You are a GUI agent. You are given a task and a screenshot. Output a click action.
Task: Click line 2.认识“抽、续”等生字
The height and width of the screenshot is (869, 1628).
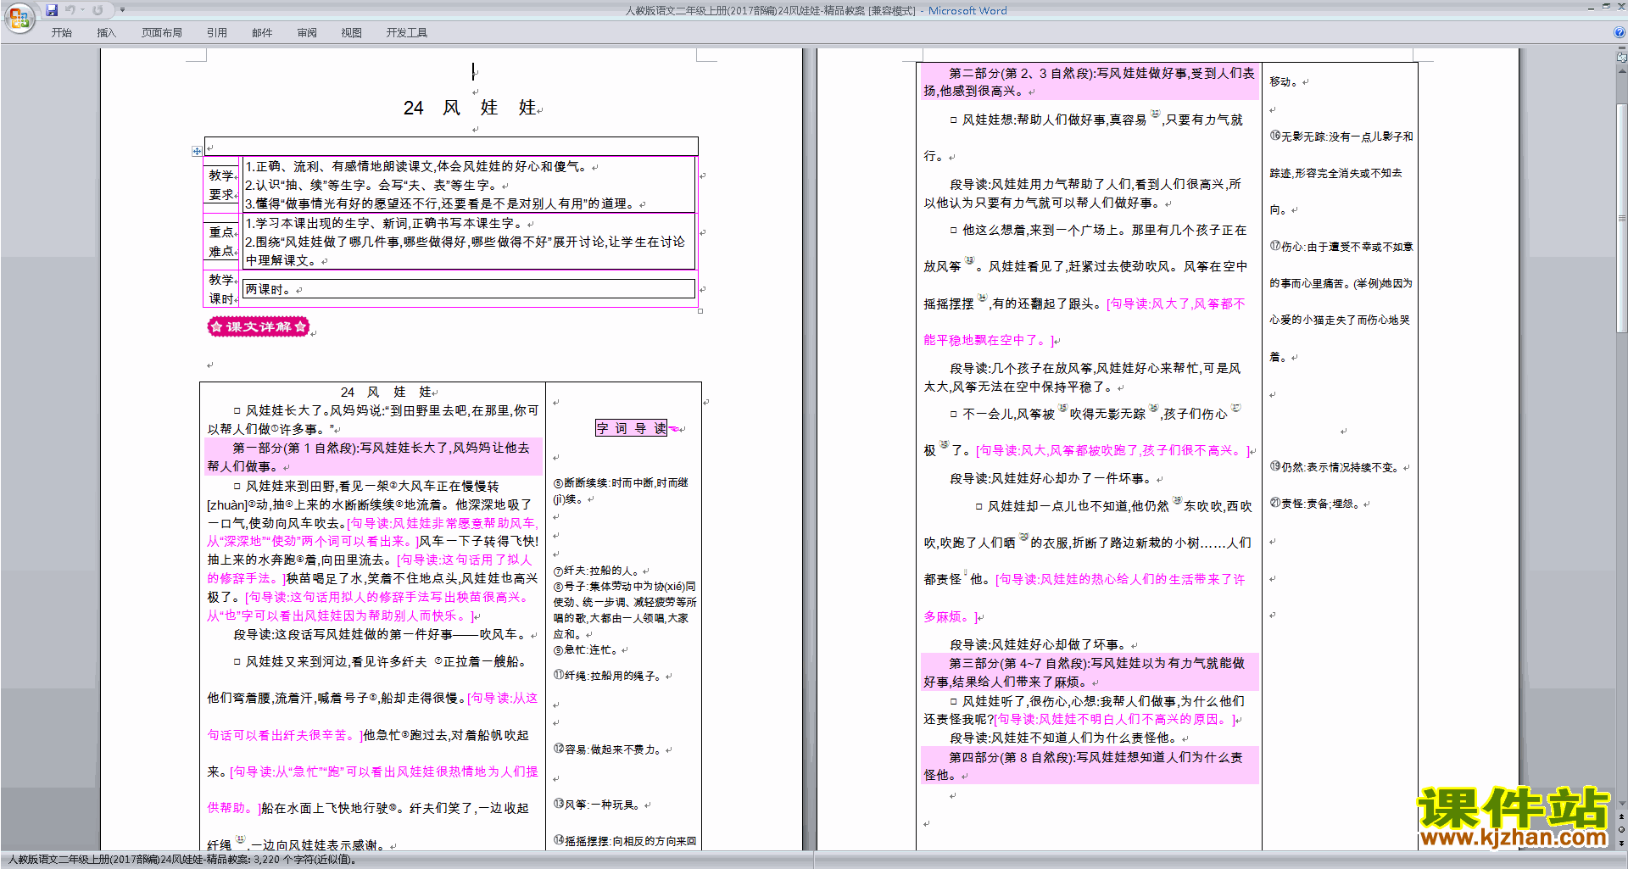point(371,186)
